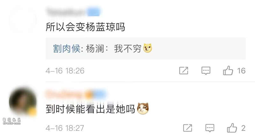
Task: Like the comment with 2 likes
Action: (x=232, y=128)
